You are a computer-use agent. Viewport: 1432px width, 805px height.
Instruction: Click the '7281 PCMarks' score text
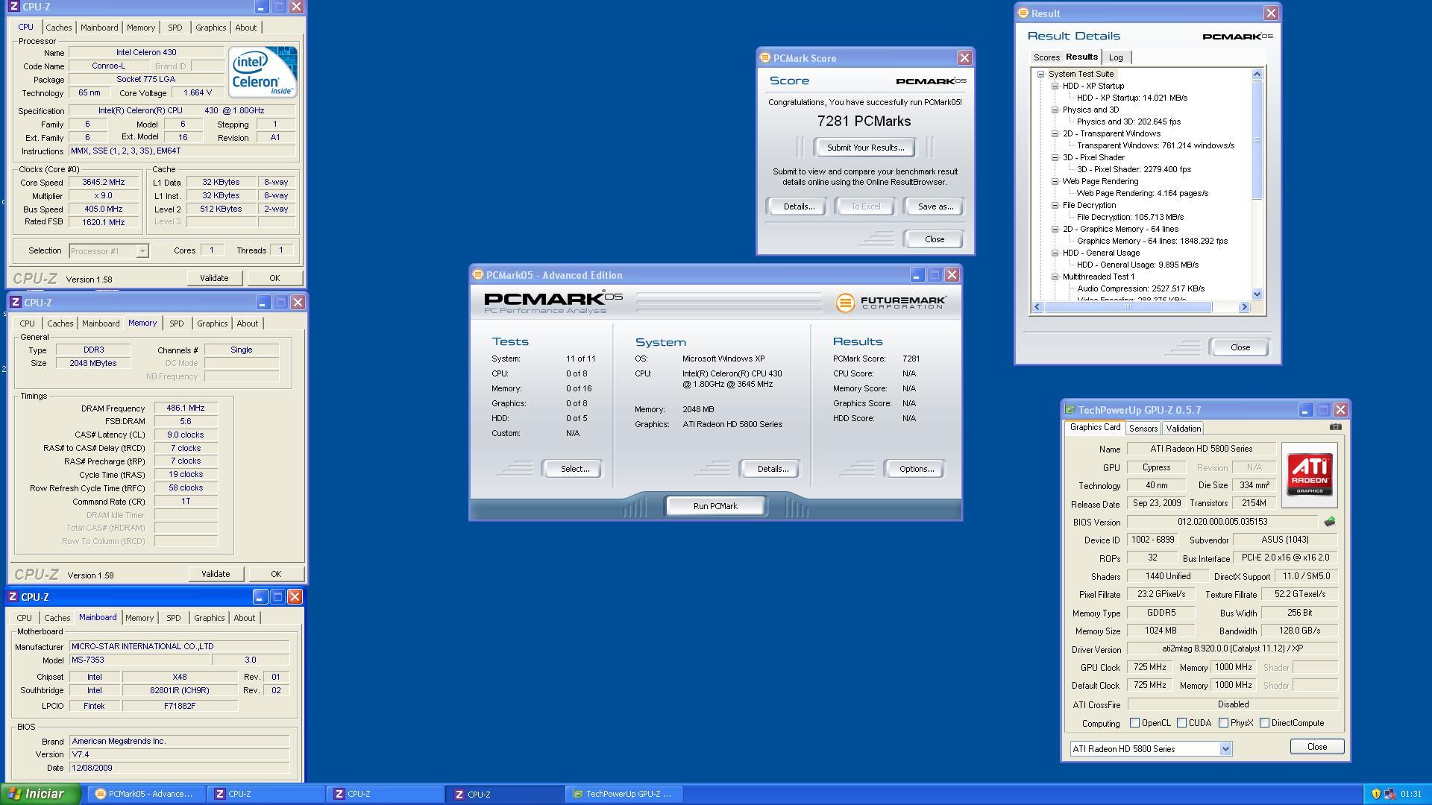coord(864,121)
